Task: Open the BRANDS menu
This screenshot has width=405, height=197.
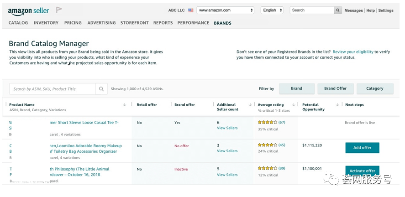Action: (x=223, y=23)
